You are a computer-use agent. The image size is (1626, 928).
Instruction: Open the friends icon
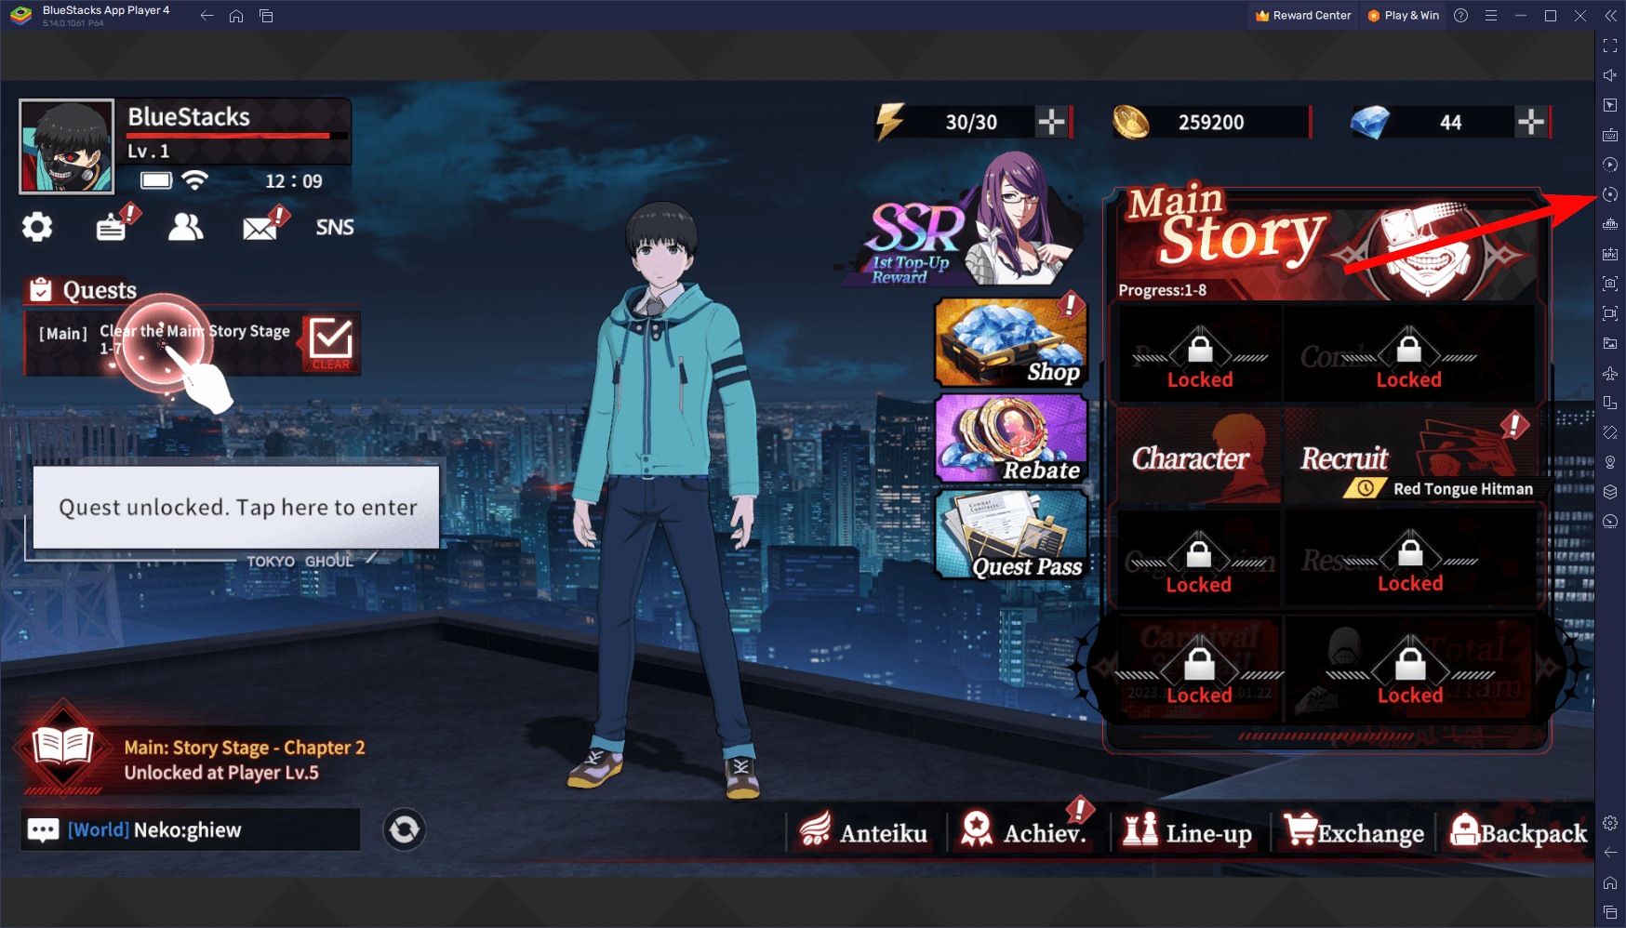[x=186, y=227]
